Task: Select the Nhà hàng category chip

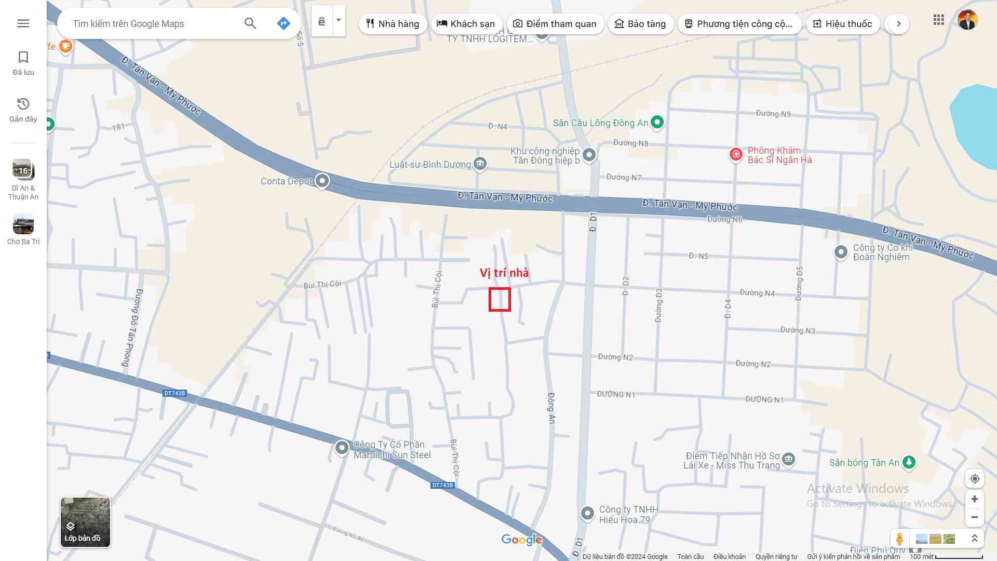Action: point(393,24)
